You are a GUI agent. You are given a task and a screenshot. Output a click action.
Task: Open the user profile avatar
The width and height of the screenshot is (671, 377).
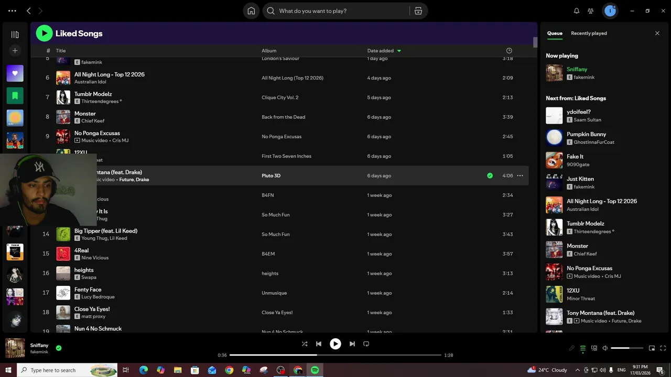click(610, 11)
